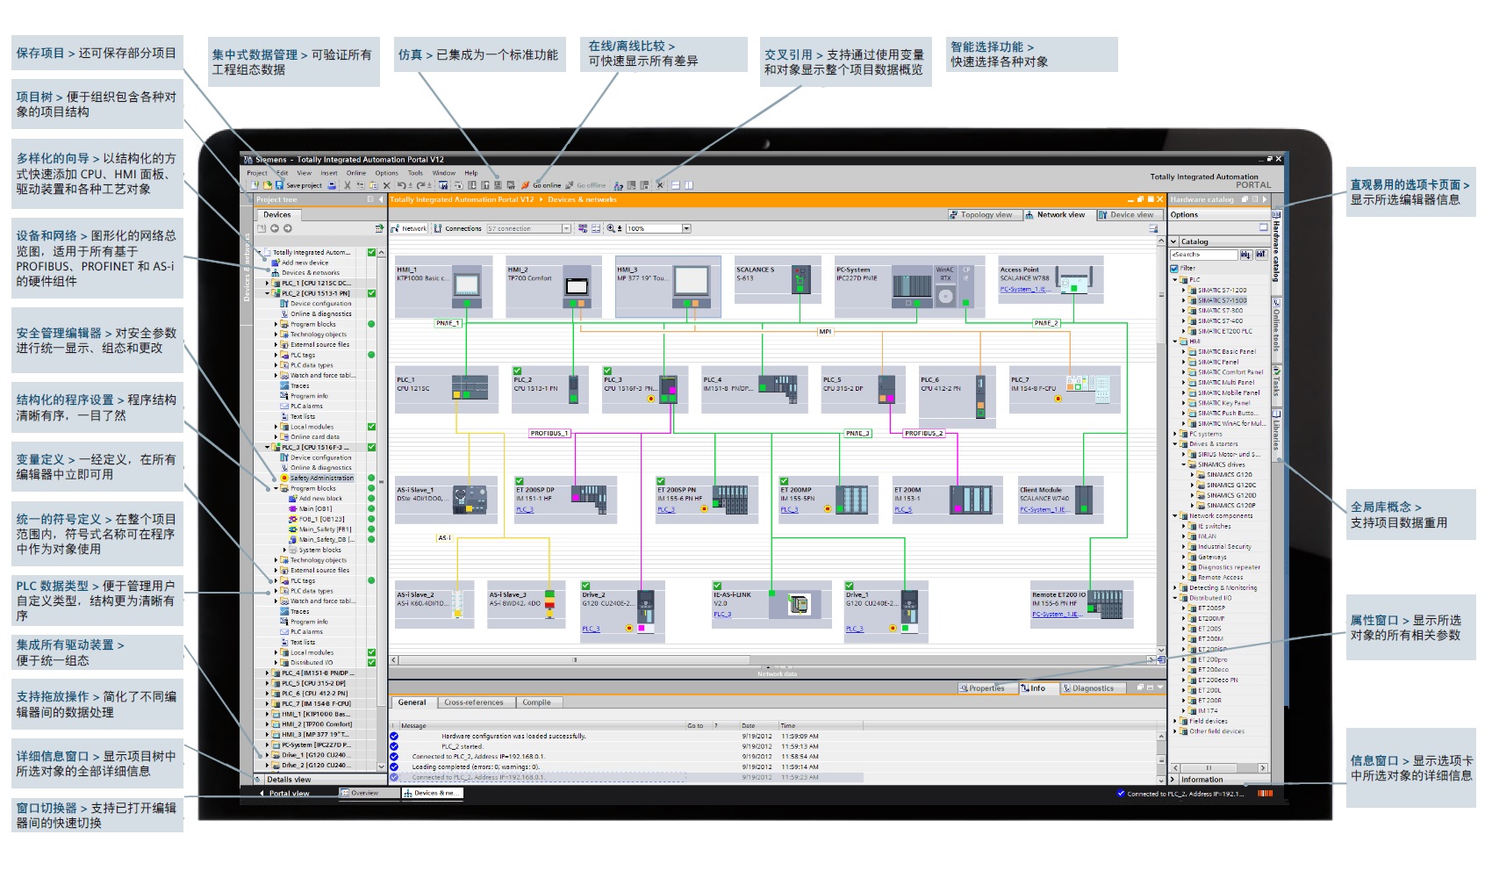Screen dimensions: 1492x878
Task: Expand SIMATIC Comfort Panel catalog folder
Action: point(1183,372)
